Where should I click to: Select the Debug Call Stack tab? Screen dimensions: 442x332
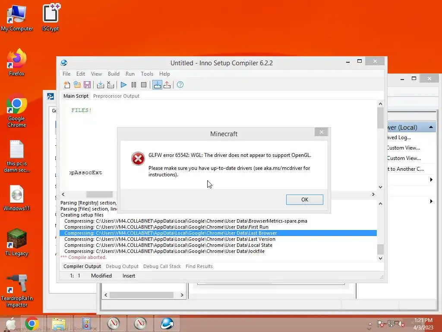(162, 266)
